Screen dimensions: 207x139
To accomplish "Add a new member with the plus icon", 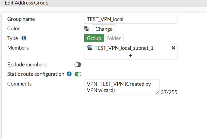I will point(131,55).
